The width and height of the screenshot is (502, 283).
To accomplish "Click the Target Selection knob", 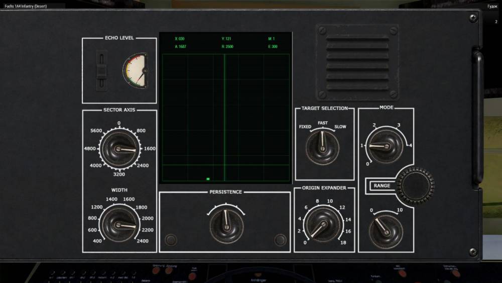I will pyautogui.click(x=322, y=148).
